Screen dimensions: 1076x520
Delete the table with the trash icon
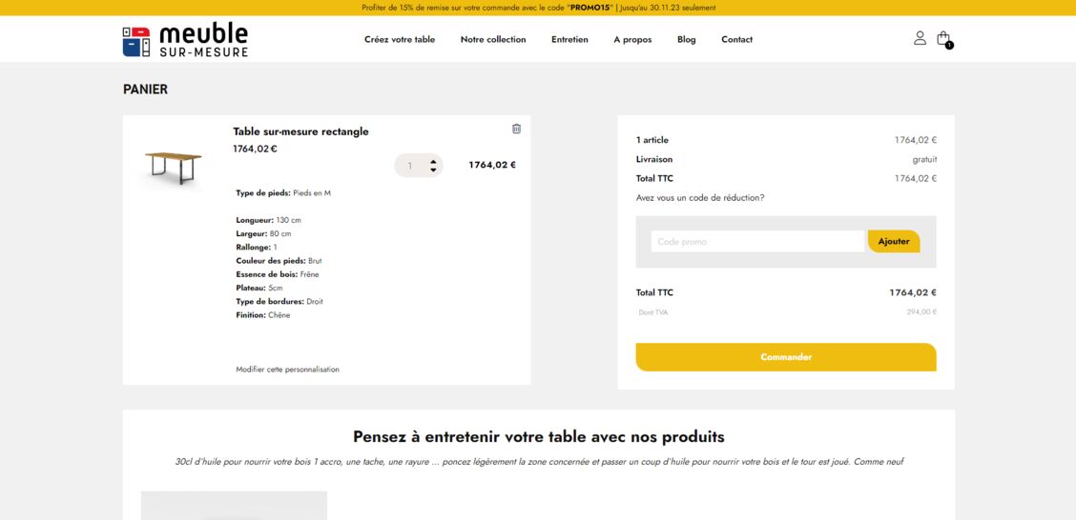pyautogui.click(x=517, y=129)
